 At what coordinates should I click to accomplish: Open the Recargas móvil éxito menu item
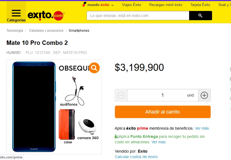coord(166,5)
